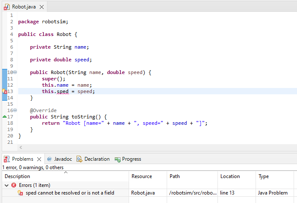The image size is (297, 203).
Task: Collapse the toString method fold at line 16
Action: (15, 110)
